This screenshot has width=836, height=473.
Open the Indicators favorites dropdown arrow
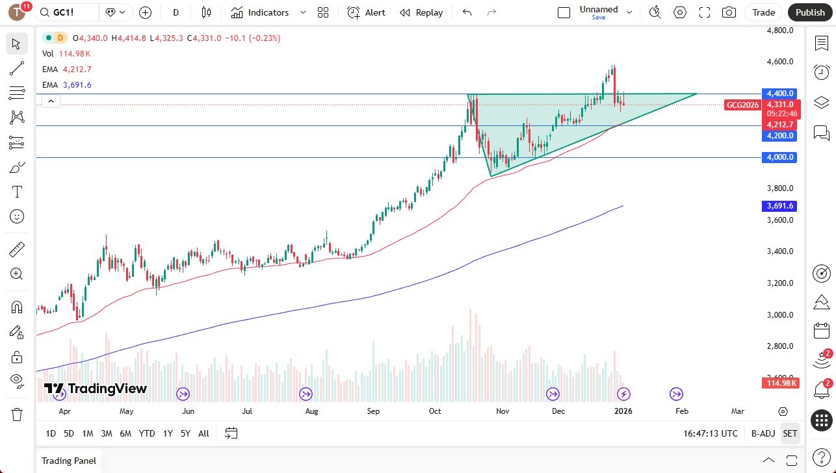(x=303, y=12)
